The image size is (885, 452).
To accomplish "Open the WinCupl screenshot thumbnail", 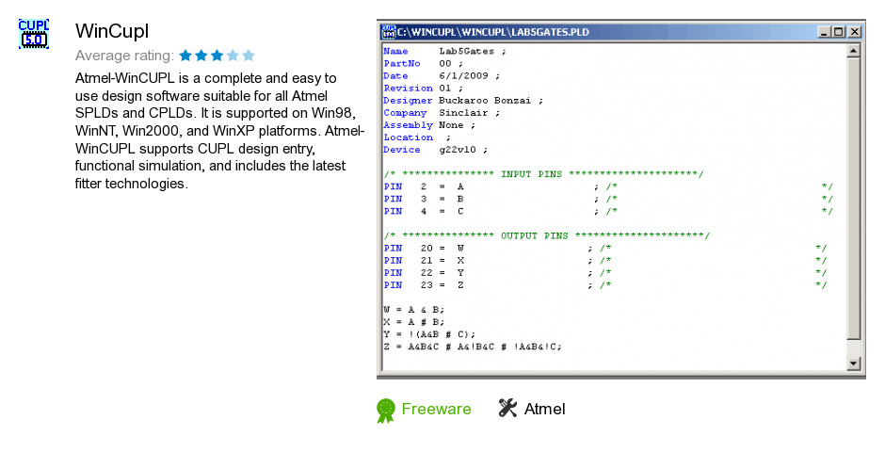I will coord(620,200).
